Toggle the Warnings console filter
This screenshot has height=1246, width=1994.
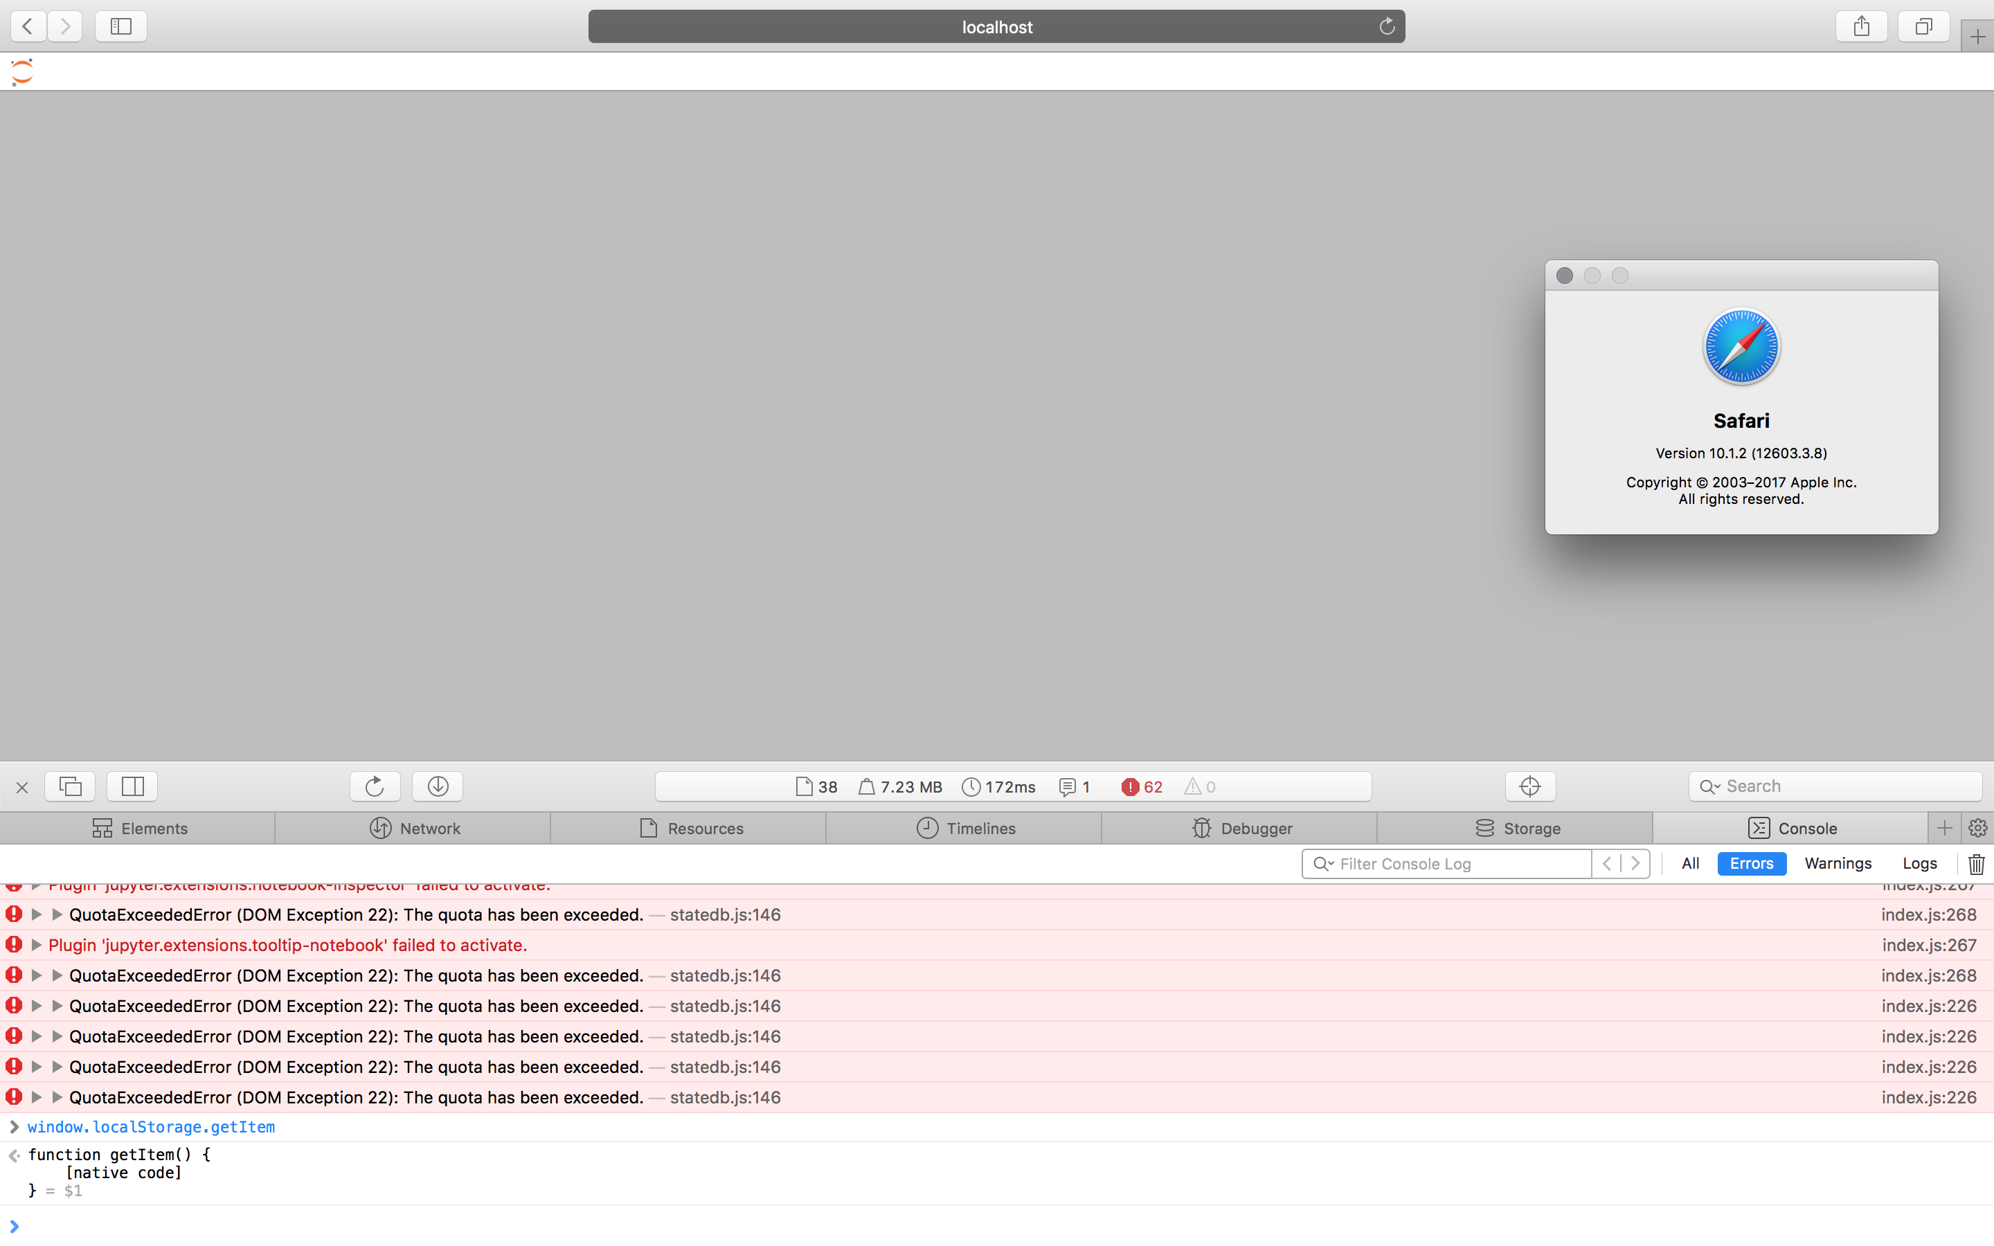click(1838, 864)
